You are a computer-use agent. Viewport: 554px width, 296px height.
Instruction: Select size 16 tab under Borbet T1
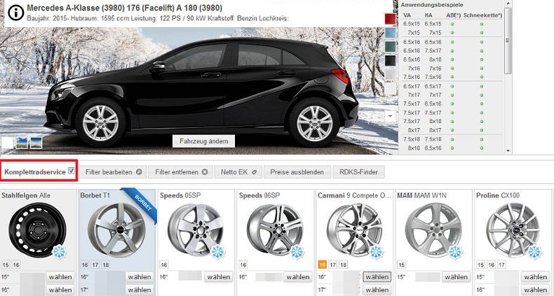click(x=85, y=265)
